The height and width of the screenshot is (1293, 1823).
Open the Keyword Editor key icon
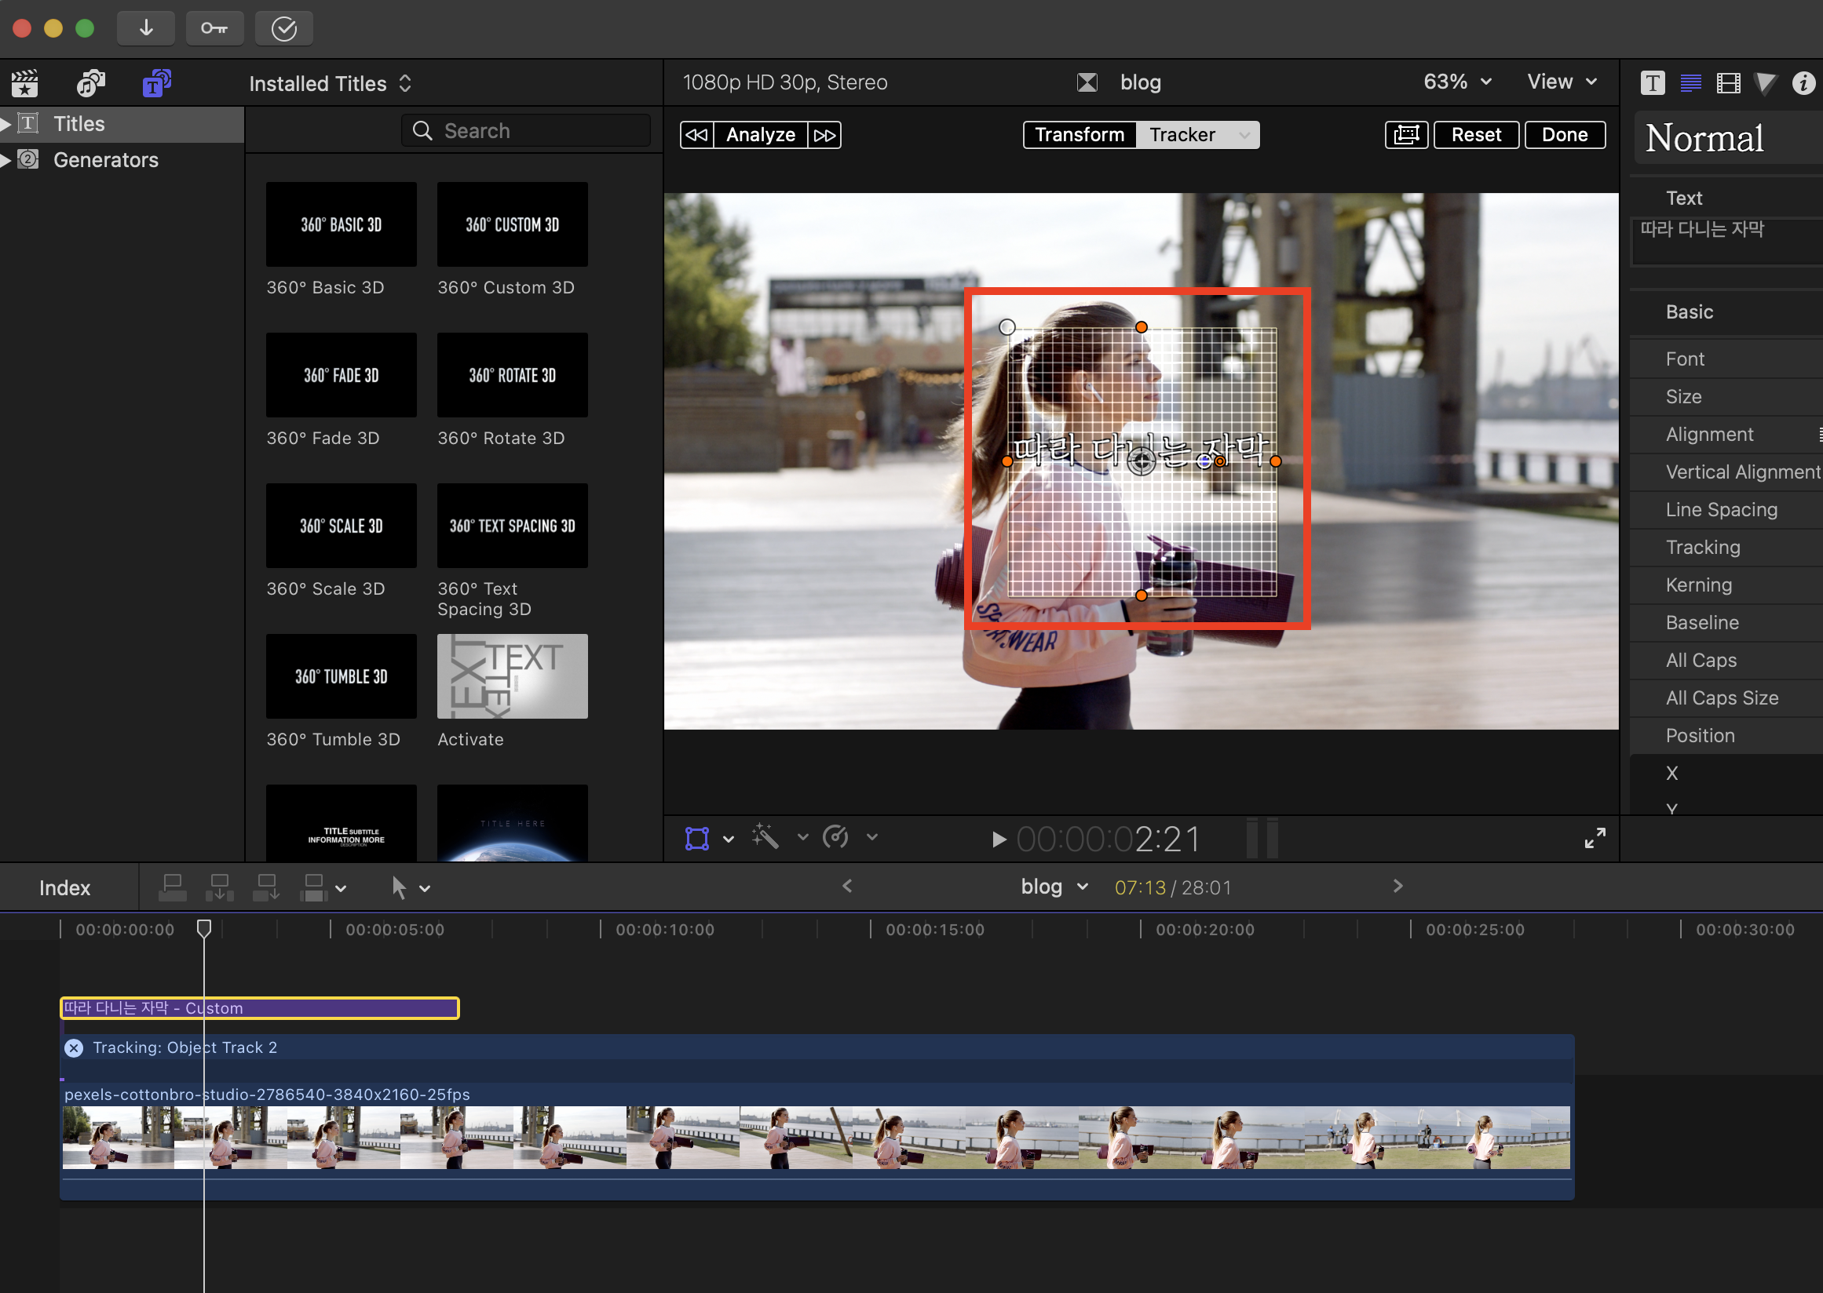pos(214,29)
